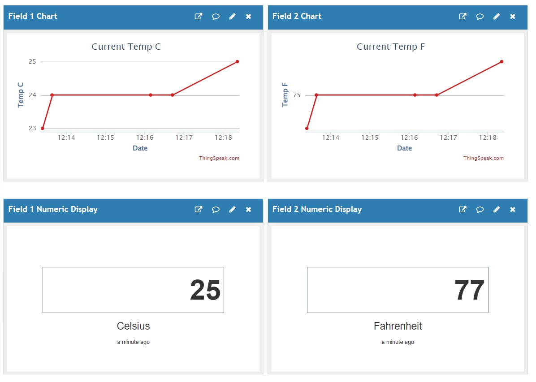Pop out Field 2 Numeric Display

(x=463, y=210)
